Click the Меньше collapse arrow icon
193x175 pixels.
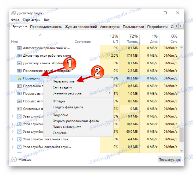point(14,160)
